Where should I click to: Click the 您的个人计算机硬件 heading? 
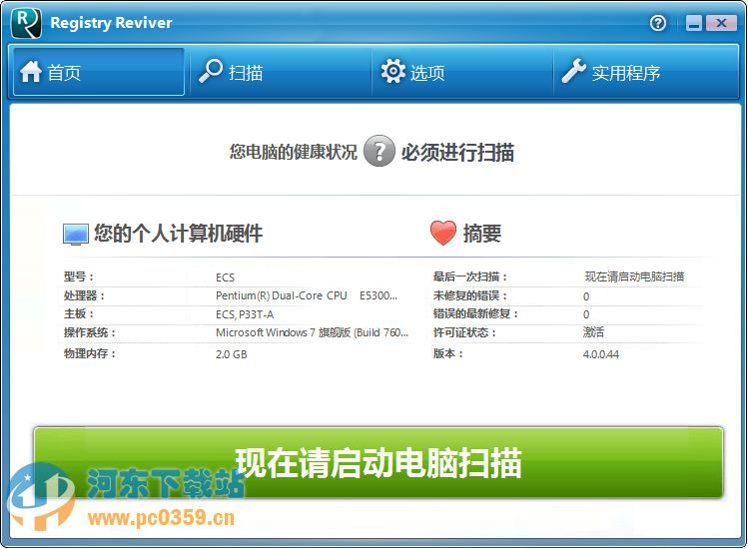[x=179, y=234]
